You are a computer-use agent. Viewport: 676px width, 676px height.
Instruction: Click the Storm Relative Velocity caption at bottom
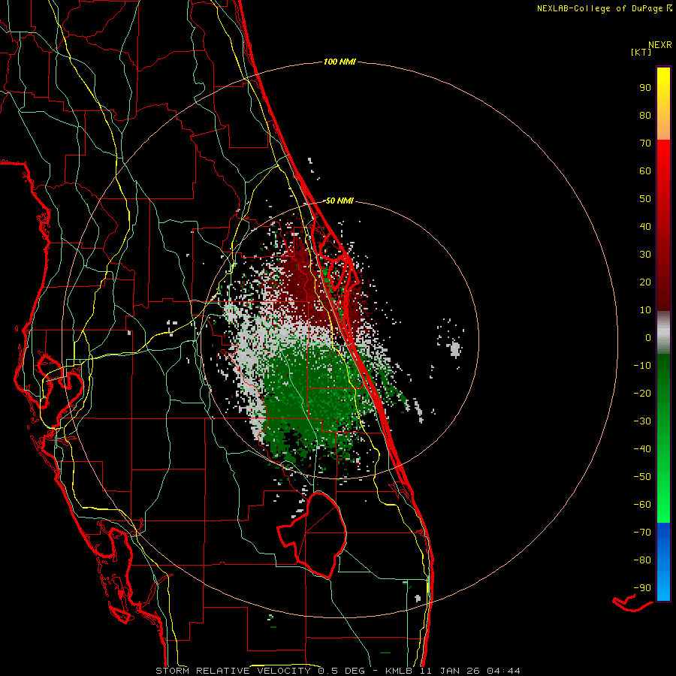(x=337, y=671)
